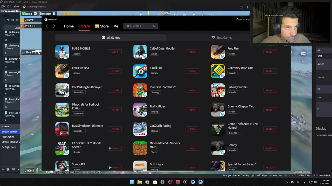Click the Minecraft for Bedrock Edition icon
The height and width of the screenshot is (186, 332).
click(x=62, y=110)
